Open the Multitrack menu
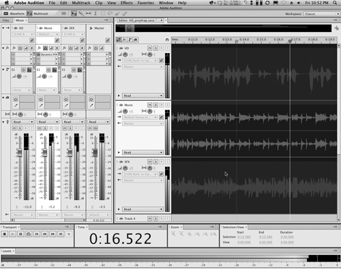Viewport: 341px width, 269px height. pyautogui.click(x=81, y=3)
